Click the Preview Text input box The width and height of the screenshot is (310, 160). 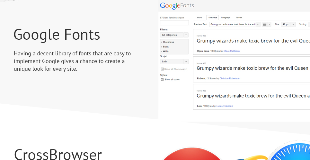point(233,24)
